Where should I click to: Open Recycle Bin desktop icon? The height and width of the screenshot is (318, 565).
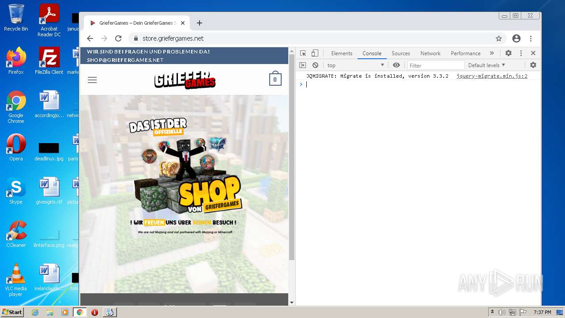click(x=16, y=18)
